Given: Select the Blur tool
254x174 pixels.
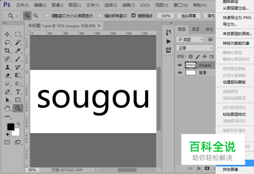Looking at the screenshot, I should click(7, 84).
